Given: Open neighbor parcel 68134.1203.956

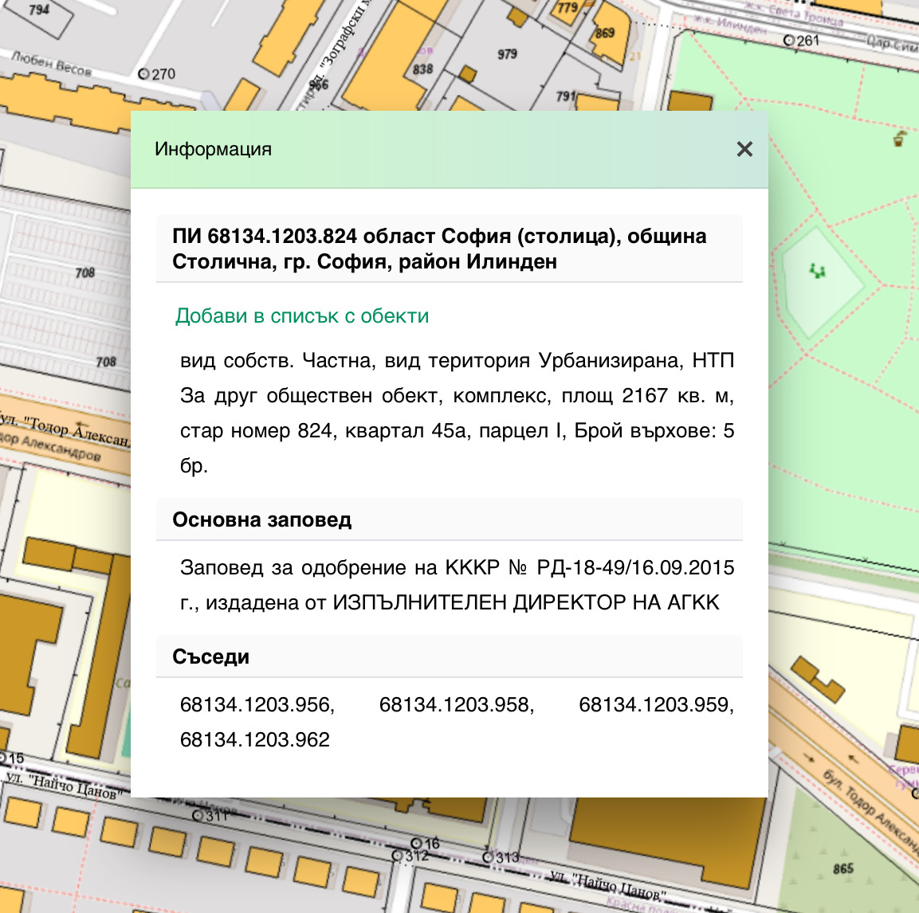Looking at the screenshot, I should point(257,705).
